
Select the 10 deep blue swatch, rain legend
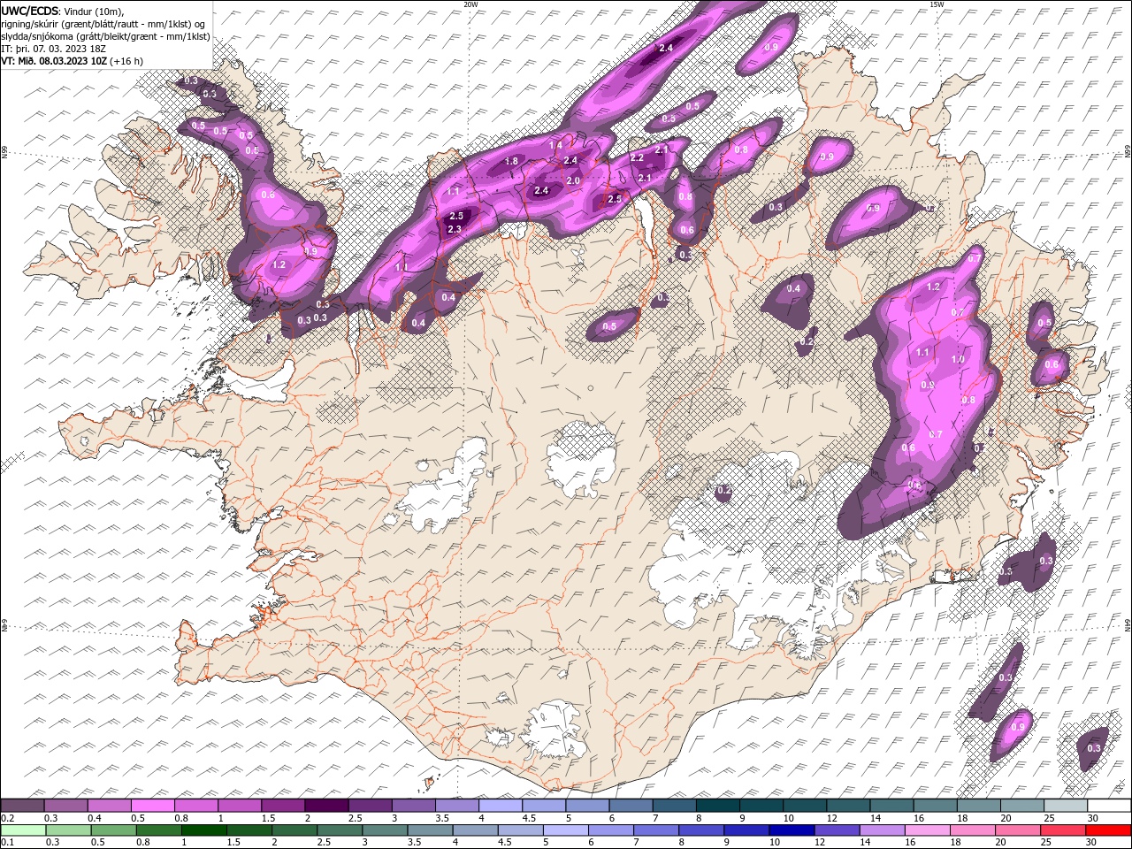pyautogui.click(x=790, y=830)
